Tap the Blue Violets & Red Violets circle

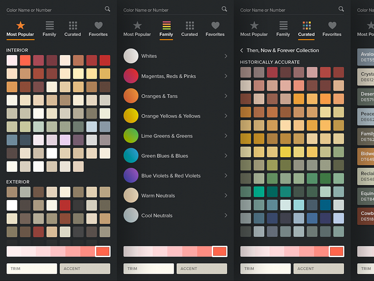coord(131,176)
